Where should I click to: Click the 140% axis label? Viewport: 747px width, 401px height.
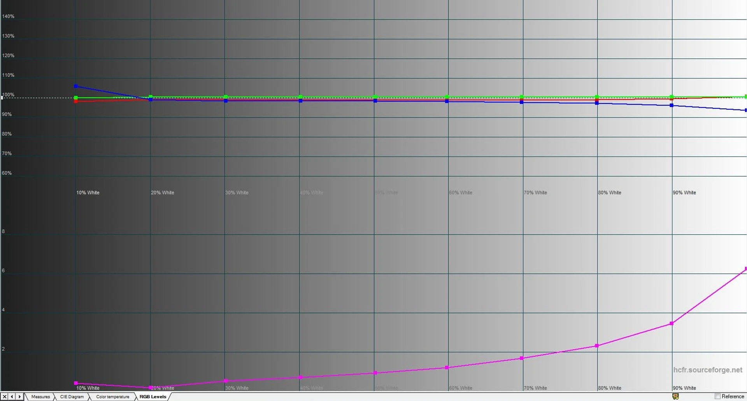tap(8, 16)
